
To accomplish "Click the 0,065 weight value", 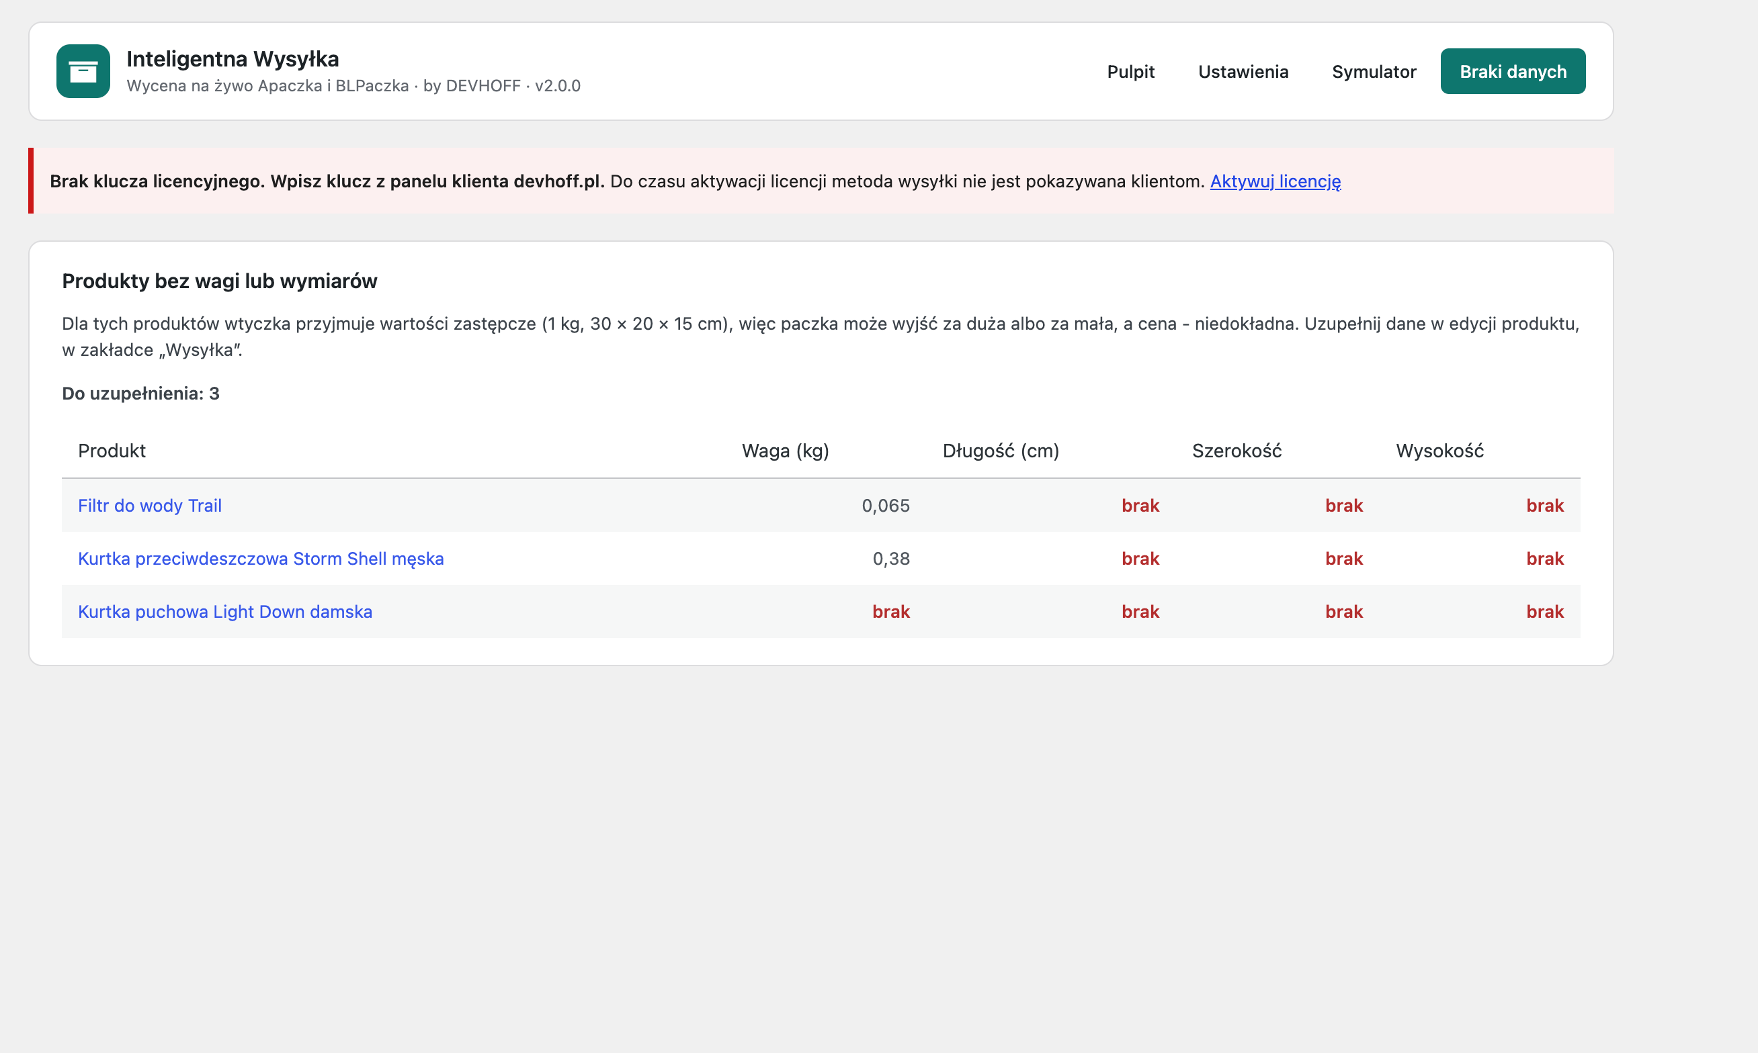I will (x=886, y=505).
